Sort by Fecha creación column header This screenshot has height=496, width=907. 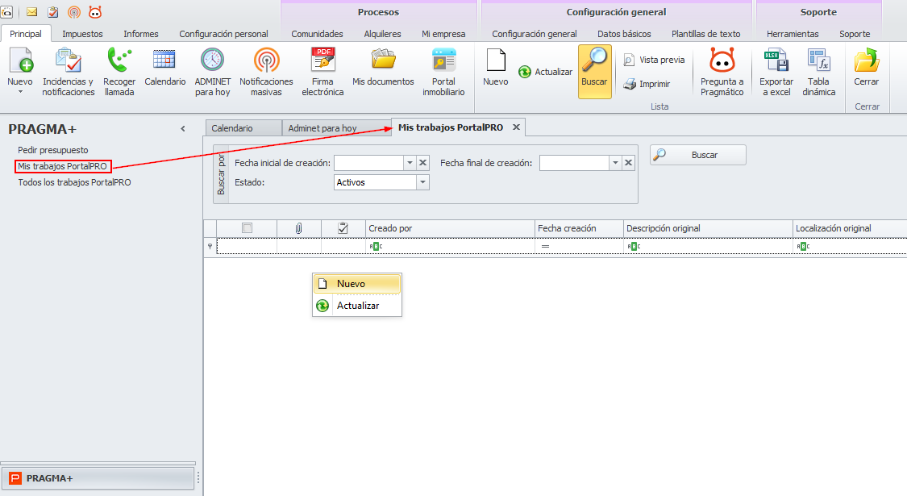(x=579, y=228)
